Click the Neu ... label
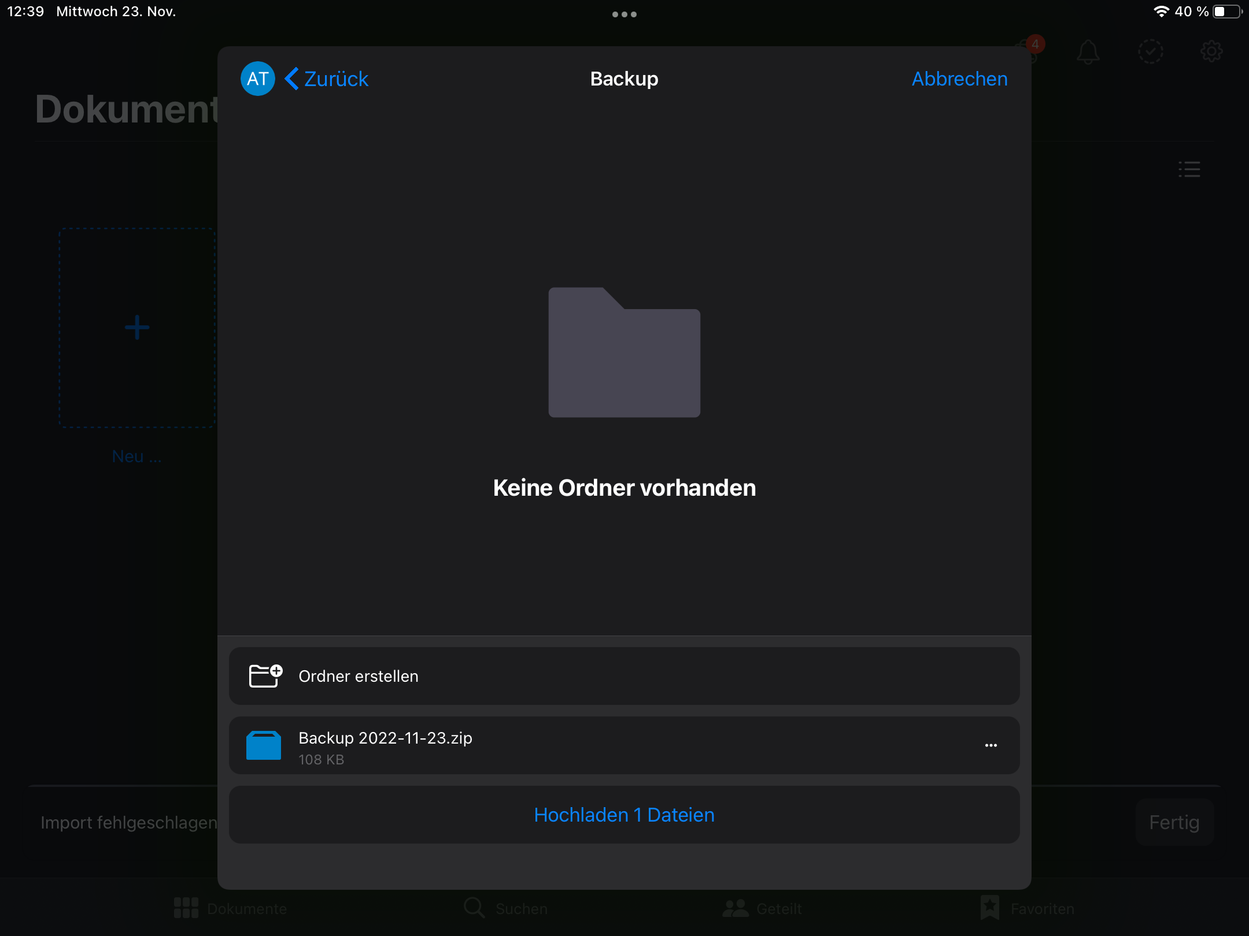1249x936 pixels. click(136, 456)
